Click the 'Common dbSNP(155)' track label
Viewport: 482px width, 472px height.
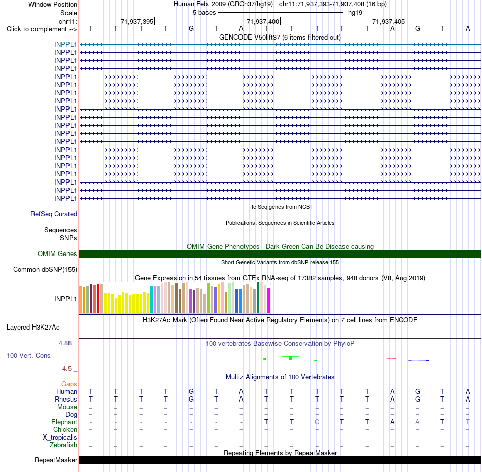coord(45,269)
